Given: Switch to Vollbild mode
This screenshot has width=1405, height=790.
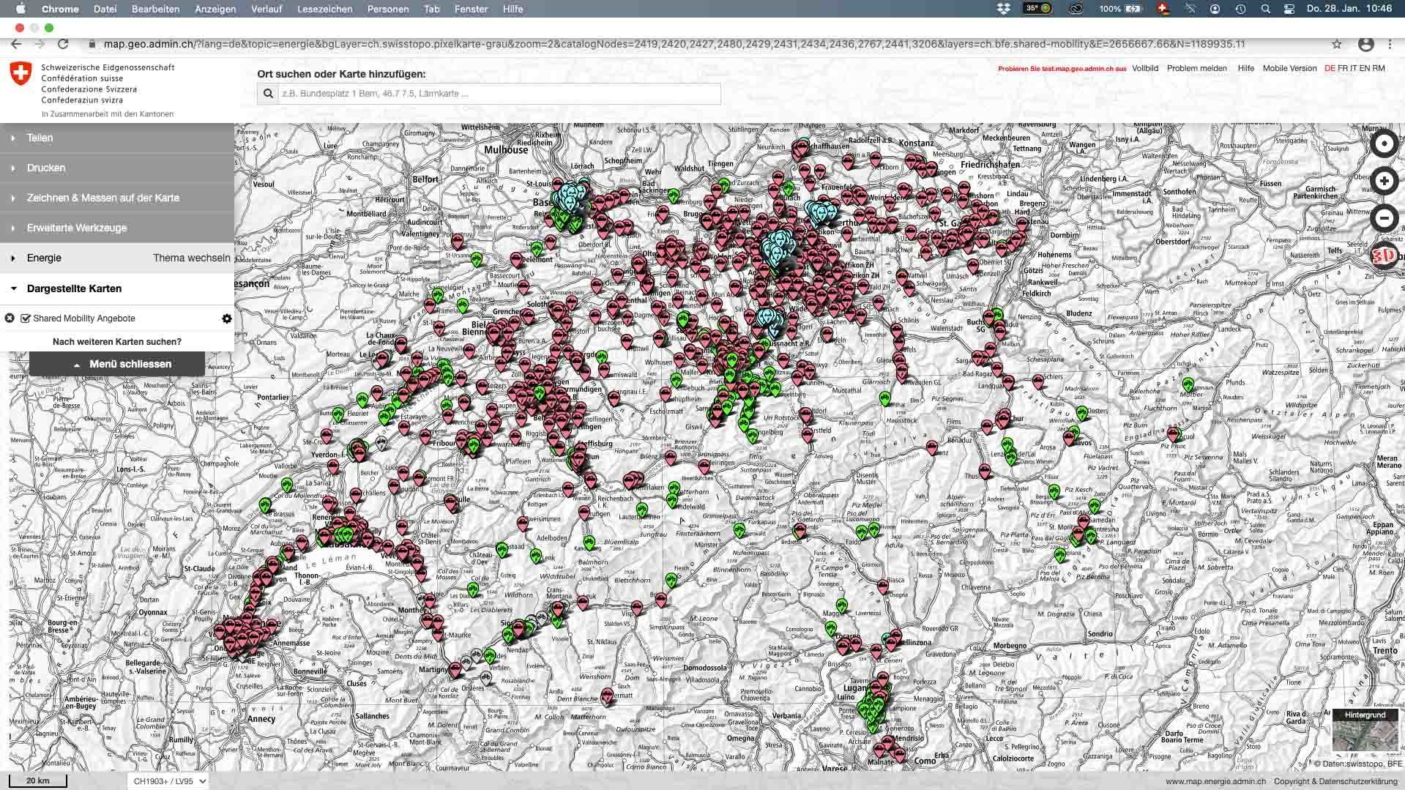Looking at the screenshot, I should (1145, 68).
